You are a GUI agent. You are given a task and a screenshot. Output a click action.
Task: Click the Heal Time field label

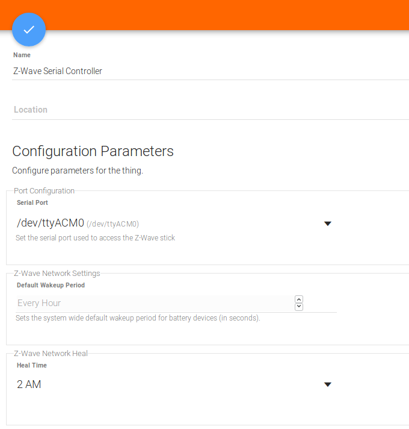(32, 365)
